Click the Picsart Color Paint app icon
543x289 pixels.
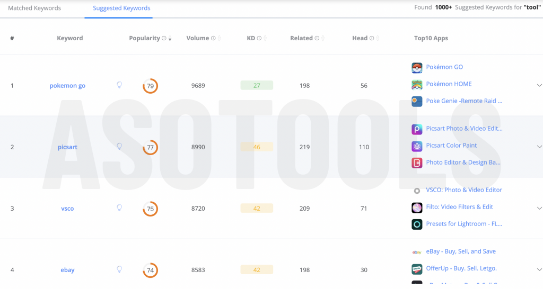[417, 146]
